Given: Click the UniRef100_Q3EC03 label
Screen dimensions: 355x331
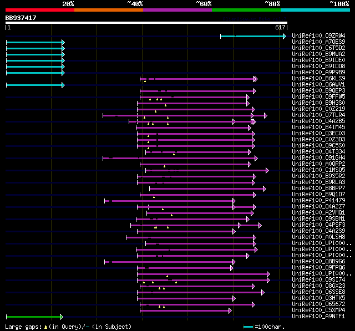Looking at the screenshot, I should [x=318, y=134].
